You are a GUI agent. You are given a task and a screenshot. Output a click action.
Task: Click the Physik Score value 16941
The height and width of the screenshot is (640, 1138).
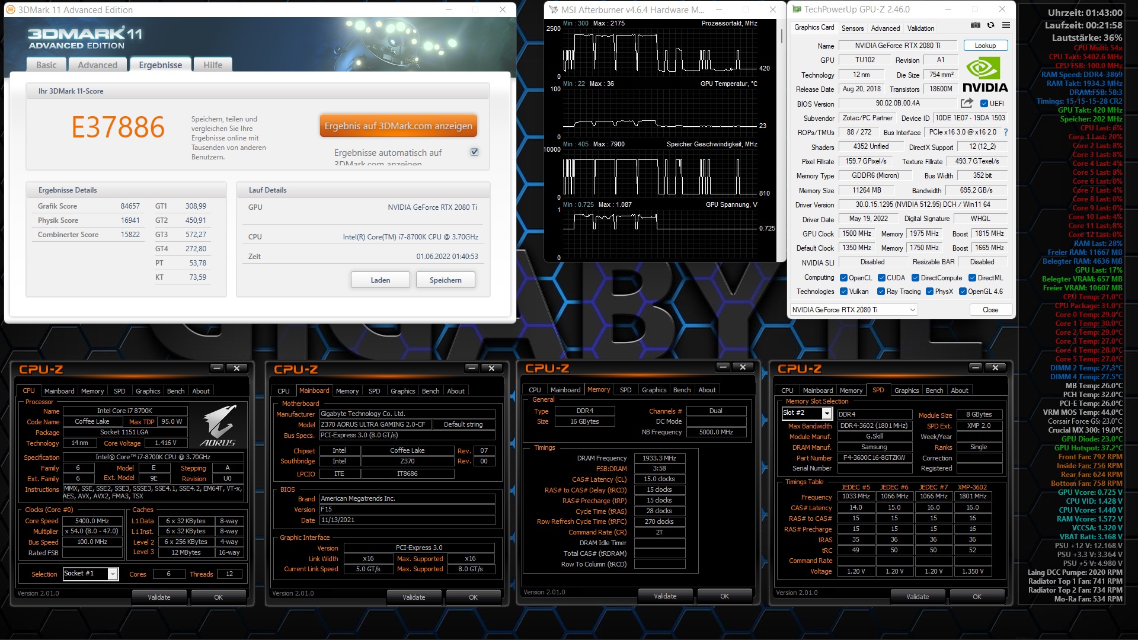[130, 220]
